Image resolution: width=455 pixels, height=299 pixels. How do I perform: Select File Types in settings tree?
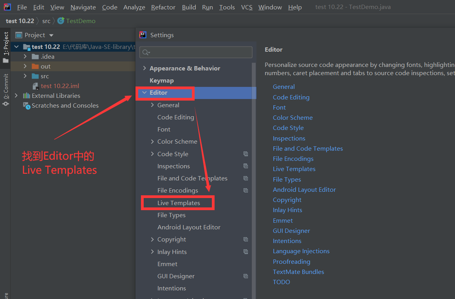[171, 215]
